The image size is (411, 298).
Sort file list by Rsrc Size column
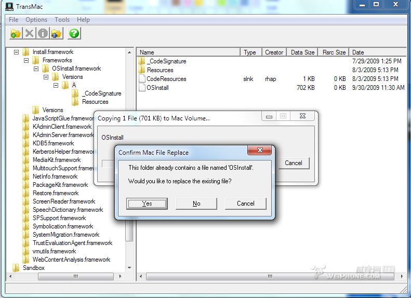334,52
